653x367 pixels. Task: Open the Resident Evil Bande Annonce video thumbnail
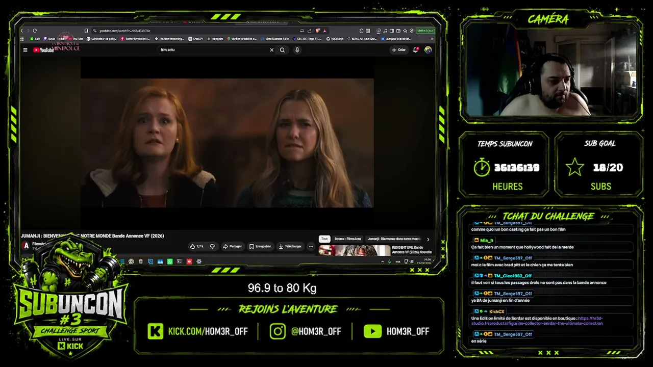[355, 250]
